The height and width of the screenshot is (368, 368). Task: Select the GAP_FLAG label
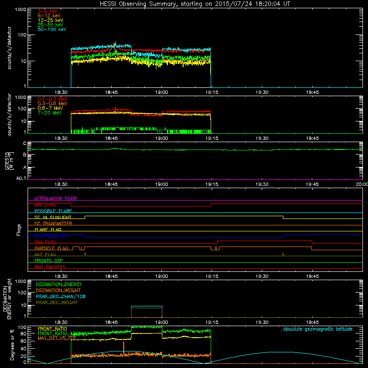[45, 205]
